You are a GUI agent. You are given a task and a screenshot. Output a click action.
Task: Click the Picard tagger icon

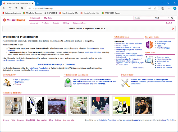coord(149,45)
